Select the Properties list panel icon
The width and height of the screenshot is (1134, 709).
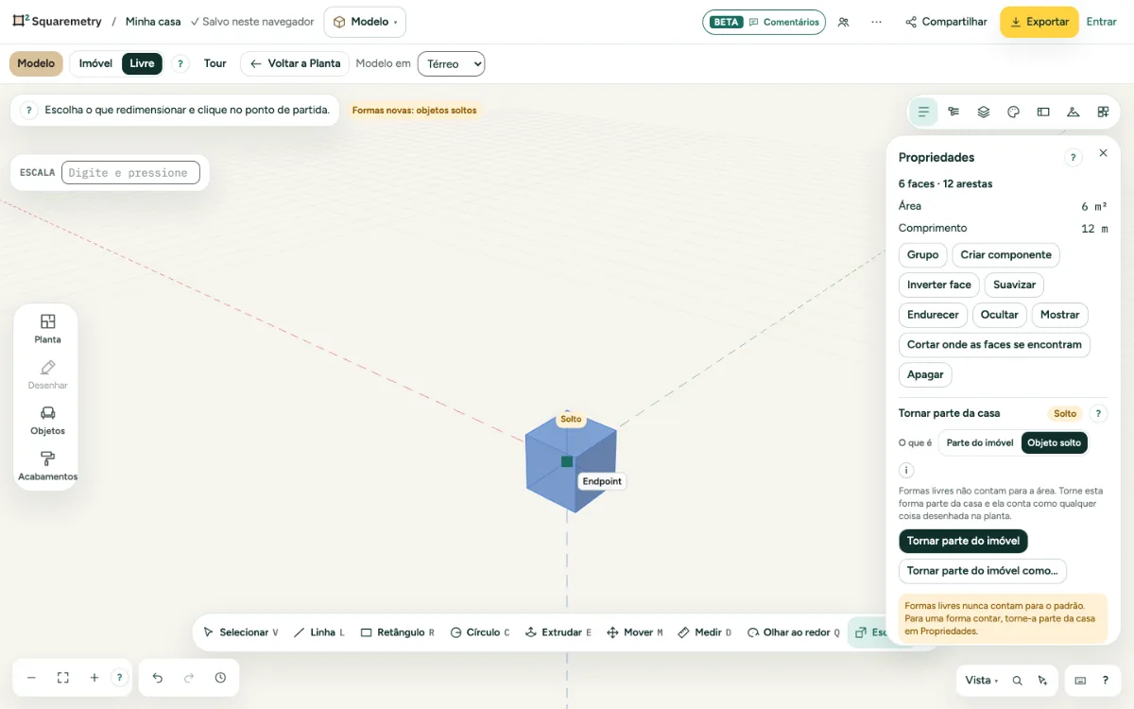(x=923, y=112)
